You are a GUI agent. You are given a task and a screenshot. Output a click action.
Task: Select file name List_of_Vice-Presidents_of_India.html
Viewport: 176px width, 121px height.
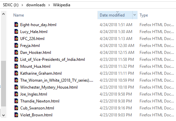tap(52, 60)
